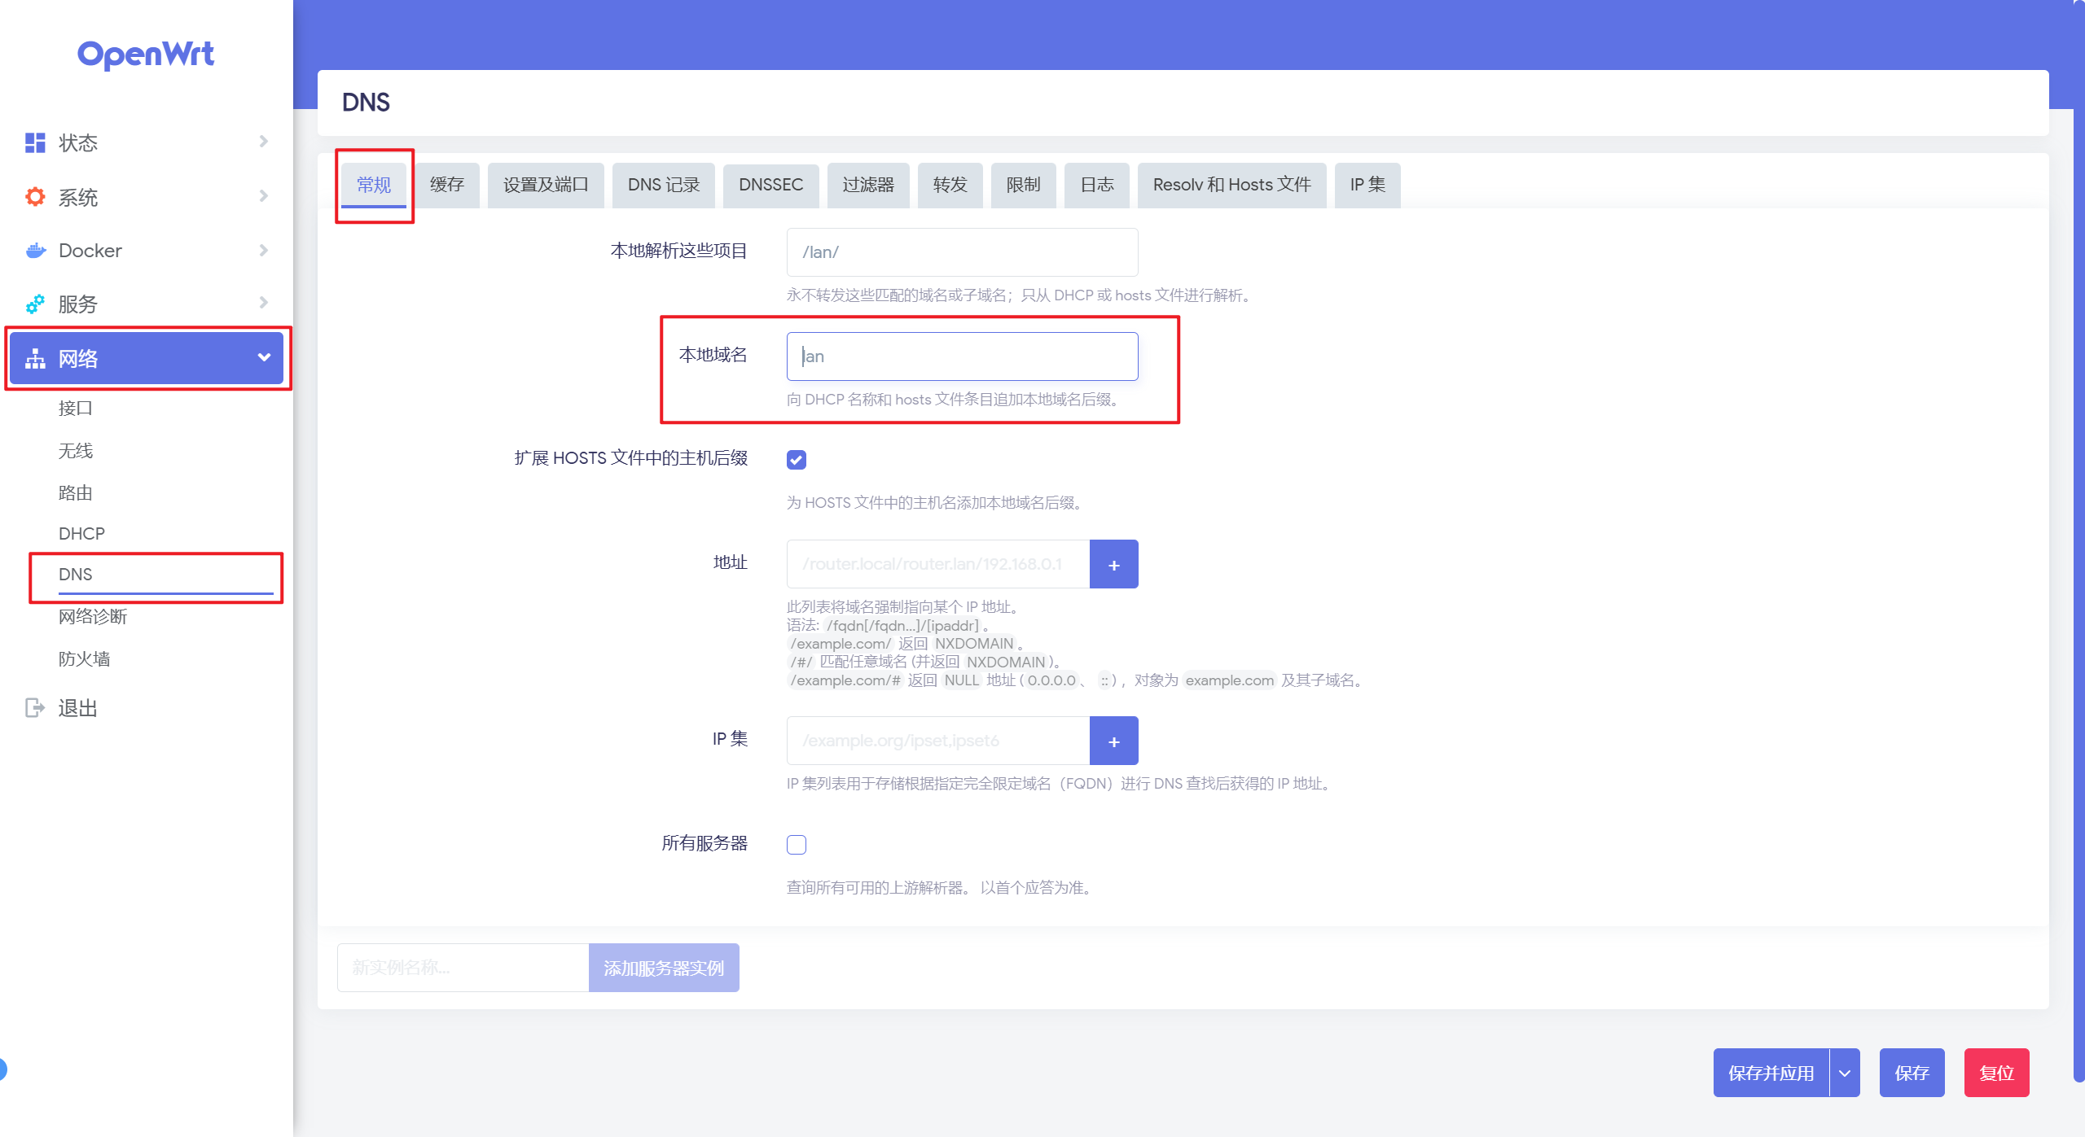This screenshot has width=2085, height=1137.
Task: Click the 保存 save button
Action: point(1912,1073)
